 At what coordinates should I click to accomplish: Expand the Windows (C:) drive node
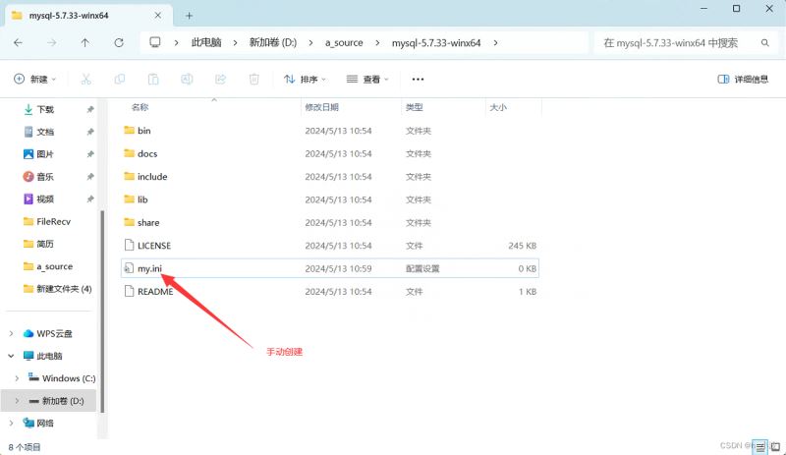point(18,378)
